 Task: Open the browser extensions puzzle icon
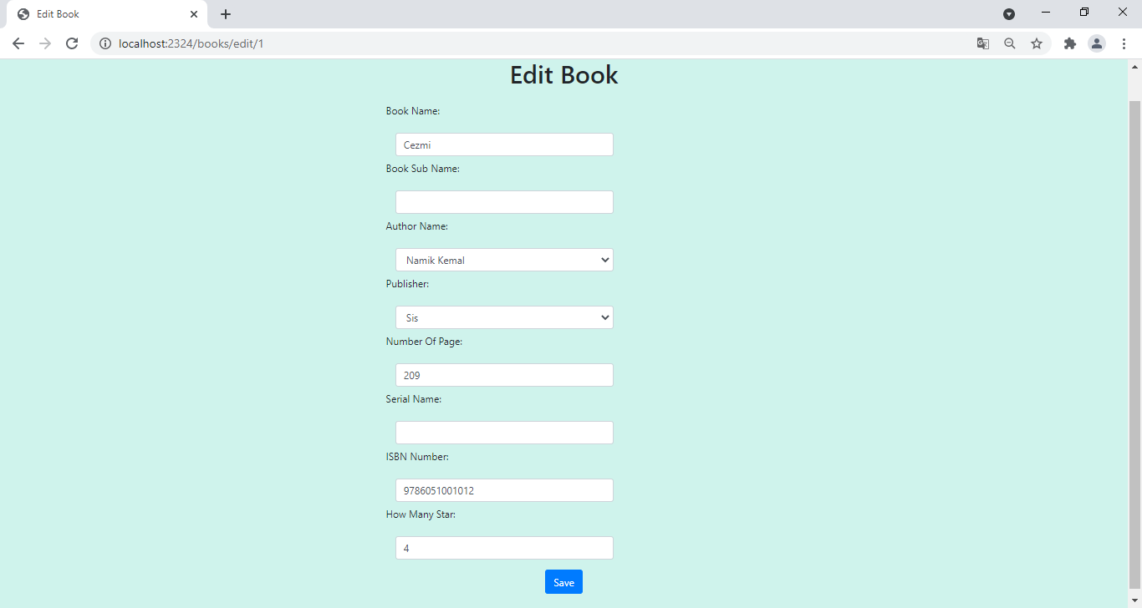click(1070, 43)
